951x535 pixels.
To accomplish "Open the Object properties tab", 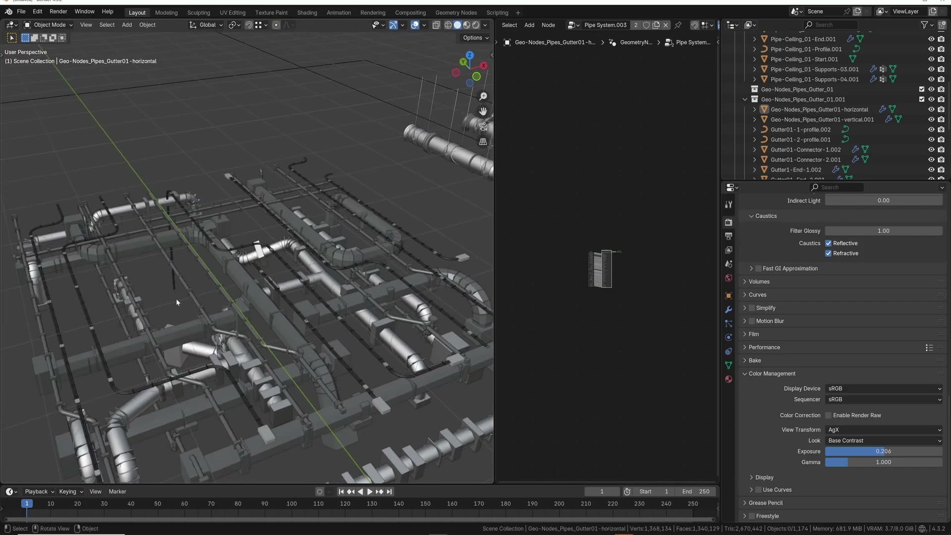I will (729, 296).
